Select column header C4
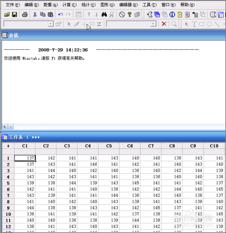The width and height of the screenshot is (226, 233). coord(88,146)
